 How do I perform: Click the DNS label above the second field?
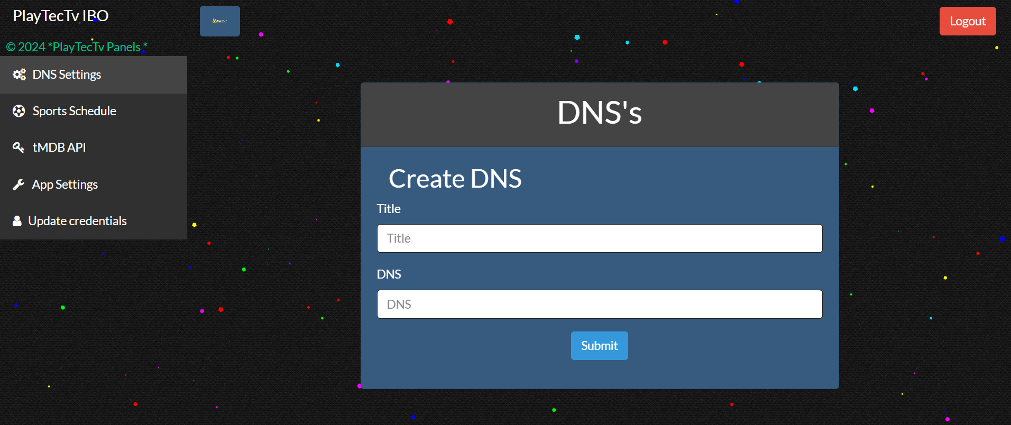click(x=389, y=274)
